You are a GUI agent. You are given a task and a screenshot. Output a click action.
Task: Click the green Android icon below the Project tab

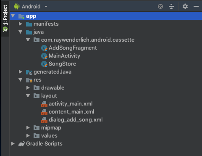[x=5, y=29]
